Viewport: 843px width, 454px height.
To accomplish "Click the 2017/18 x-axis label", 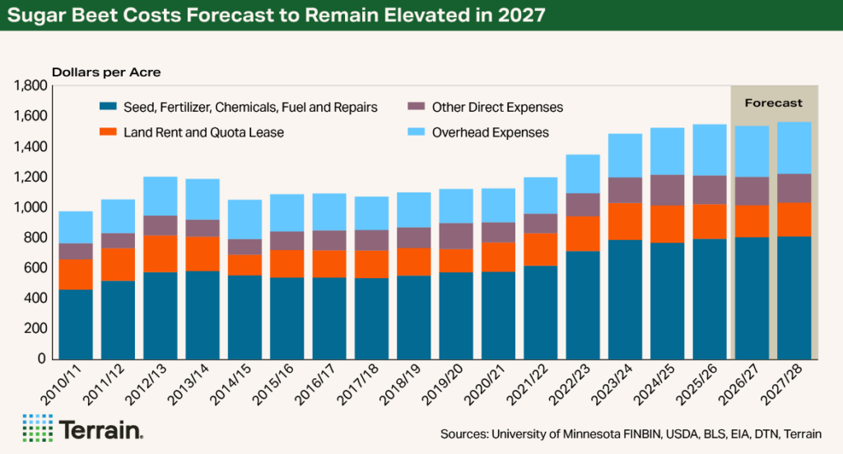I will tap(357, 384).
